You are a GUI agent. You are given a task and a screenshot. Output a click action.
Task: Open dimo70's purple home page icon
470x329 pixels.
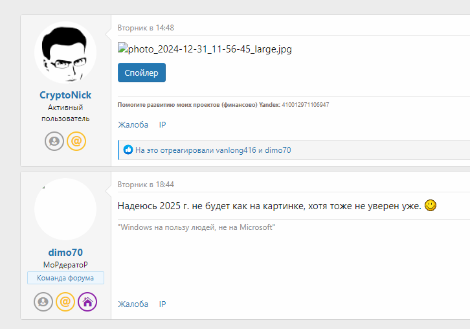coord(87,302)
